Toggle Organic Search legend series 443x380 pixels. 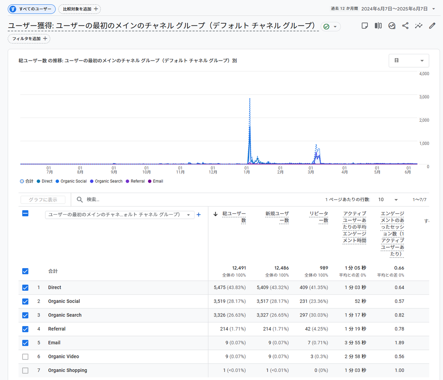click(106, 181)
